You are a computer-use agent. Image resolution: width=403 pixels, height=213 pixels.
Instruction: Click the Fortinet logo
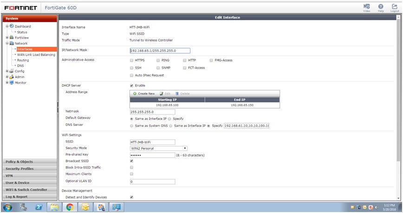(x=21, y=8)
